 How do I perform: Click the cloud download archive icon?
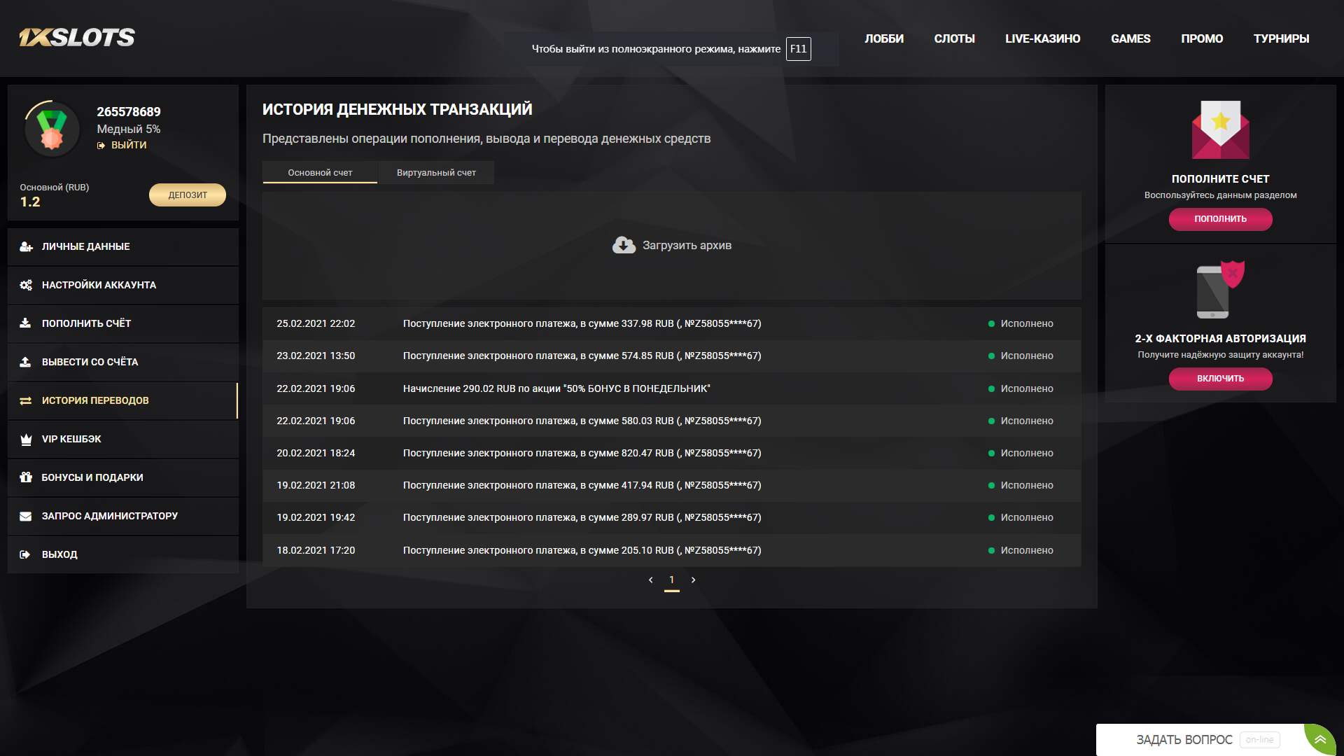click(x=624, y=245)
